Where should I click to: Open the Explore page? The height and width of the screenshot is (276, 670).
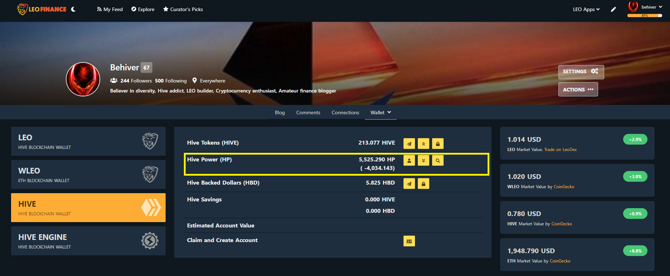pyautogui.click(x=143, y=9)
